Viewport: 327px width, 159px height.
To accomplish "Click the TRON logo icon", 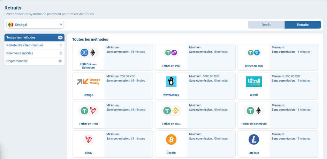I will tap(88, 140).
